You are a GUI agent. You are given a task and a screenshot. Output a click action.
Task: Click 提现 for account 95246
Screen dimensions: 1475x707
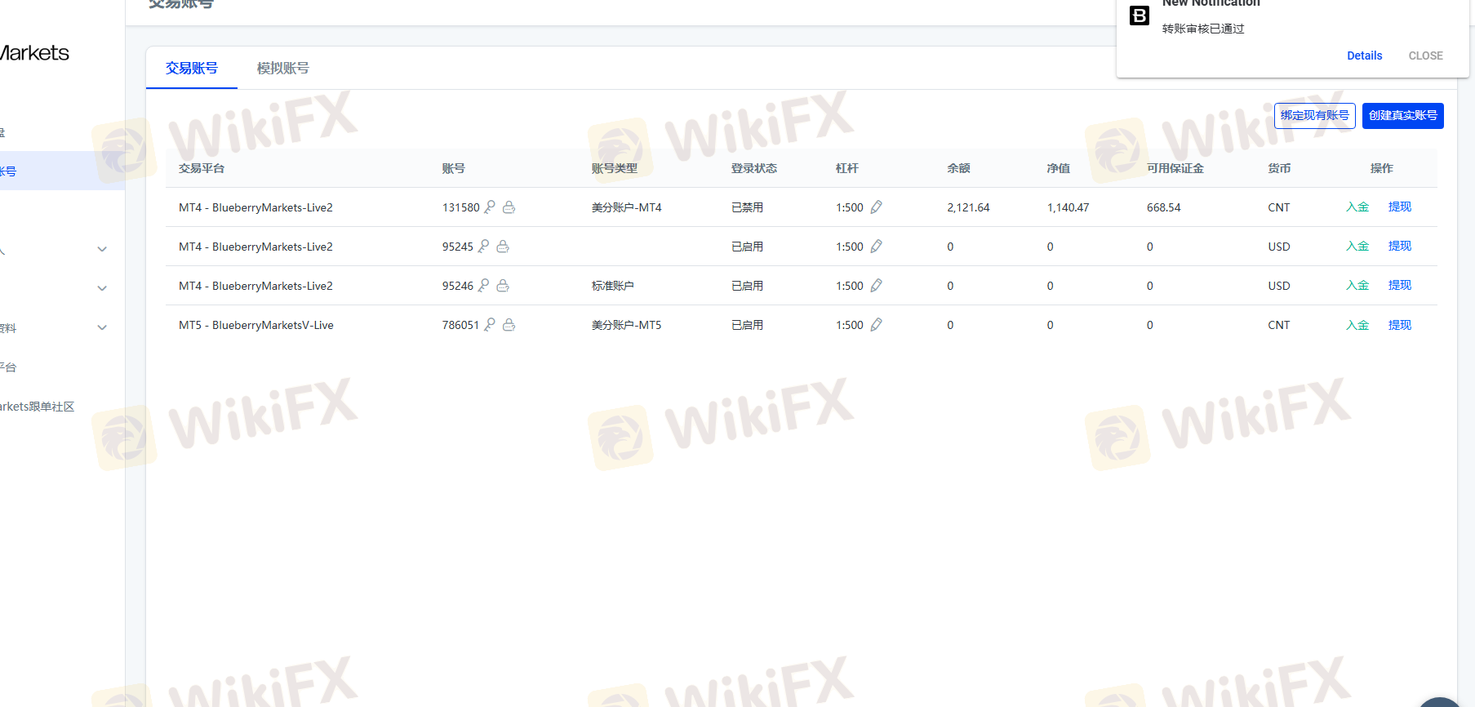[x=1400, y=286]
